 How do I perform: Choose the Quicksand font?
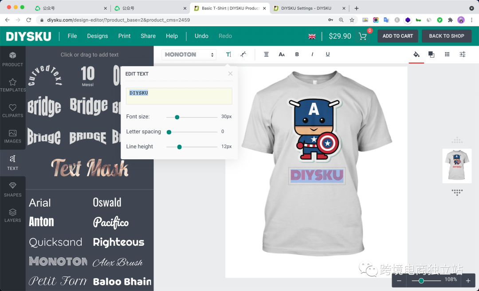(55, 242)
